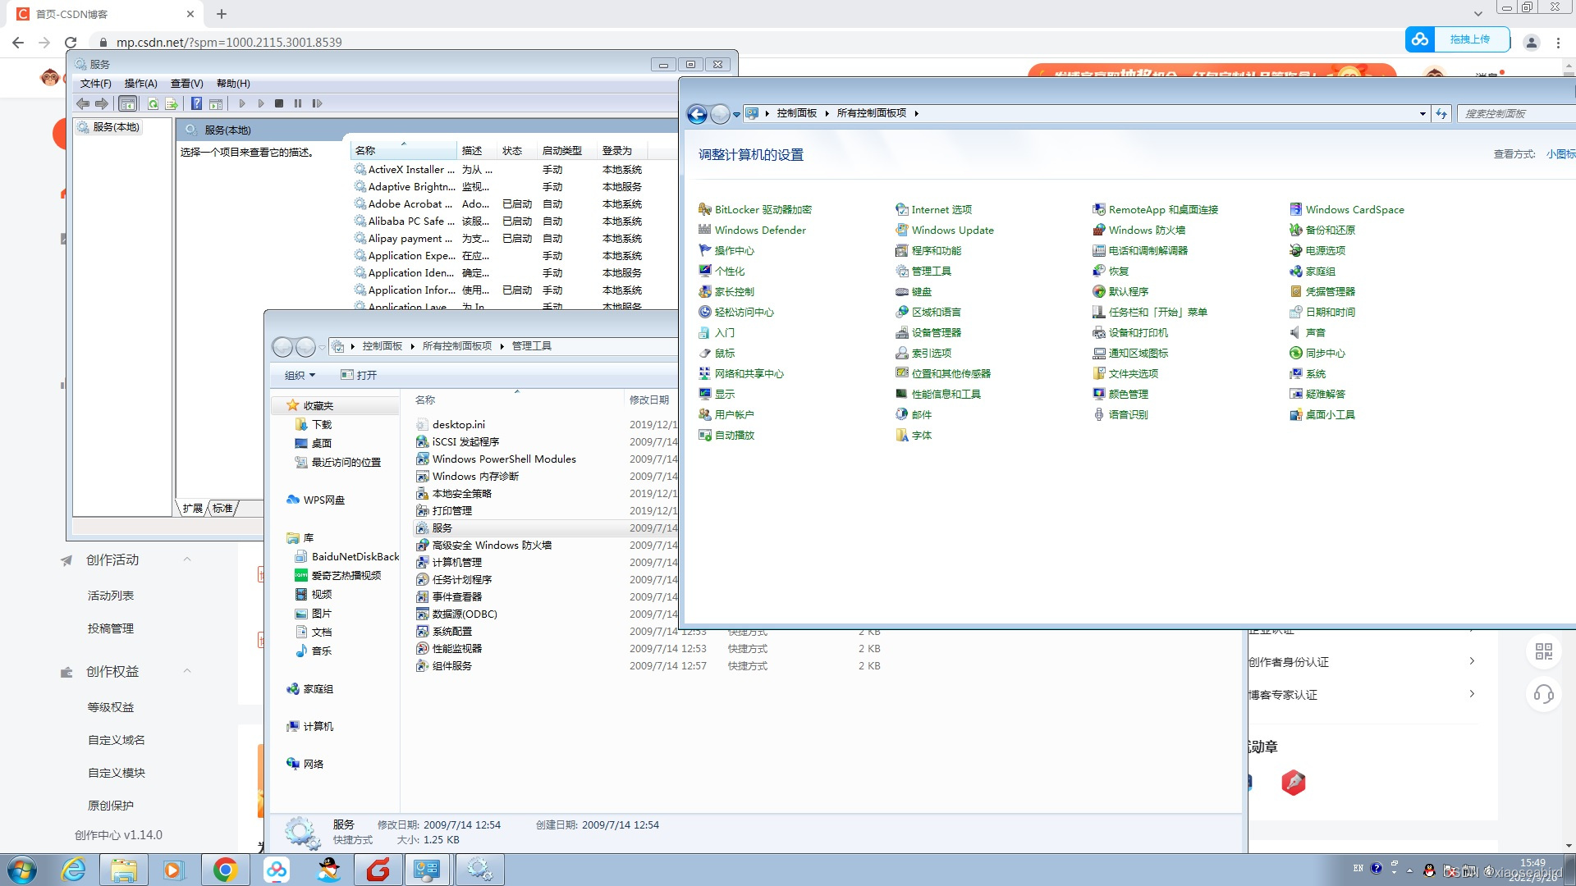The width and height of the screenshot is (1576, 886).
Task: Open the 操作(A) menu in Services
Action: pos(140,84)
